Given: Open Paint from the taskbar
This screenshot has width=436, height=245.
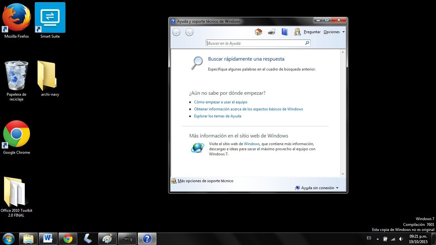Looking at the screenshot, I should click(x=108, y=239).
